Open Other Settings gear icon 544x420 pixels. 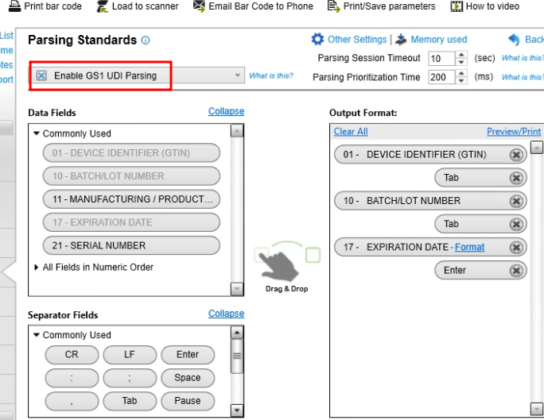[318, 39]
